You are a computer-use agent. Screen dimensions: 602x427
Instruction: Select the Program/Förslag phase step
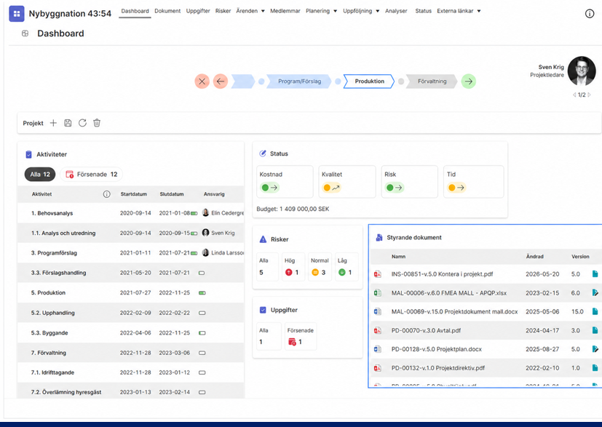click(299, 81)
